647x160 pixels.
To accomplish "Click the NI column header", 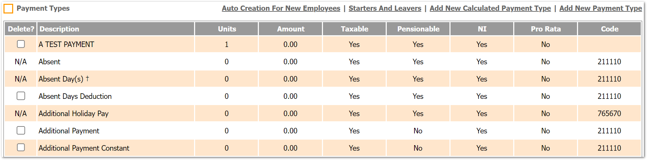I will tap(482, 29).
